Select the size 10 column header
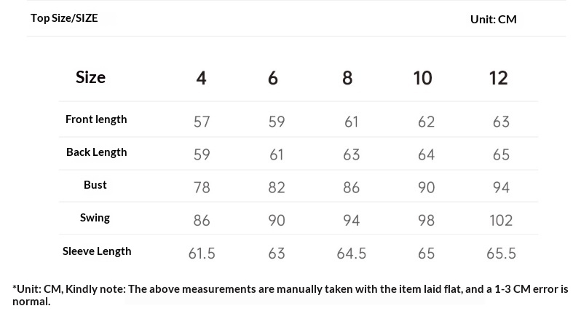The image size is (581, 330). 422,78
